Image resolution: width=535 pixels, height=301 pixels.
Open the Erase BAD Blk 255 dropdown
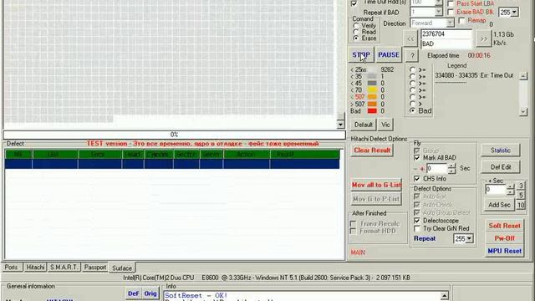[514, 13]
